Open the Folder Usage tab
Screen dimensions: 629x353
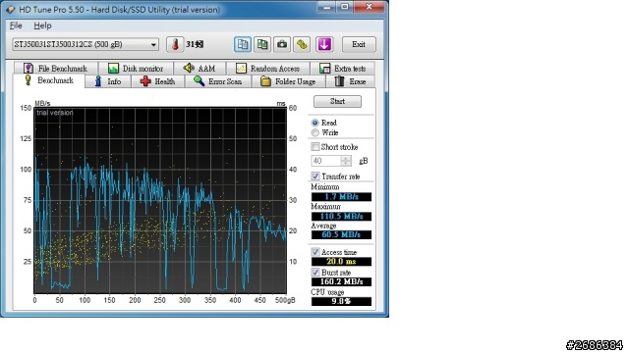[288, 81]
